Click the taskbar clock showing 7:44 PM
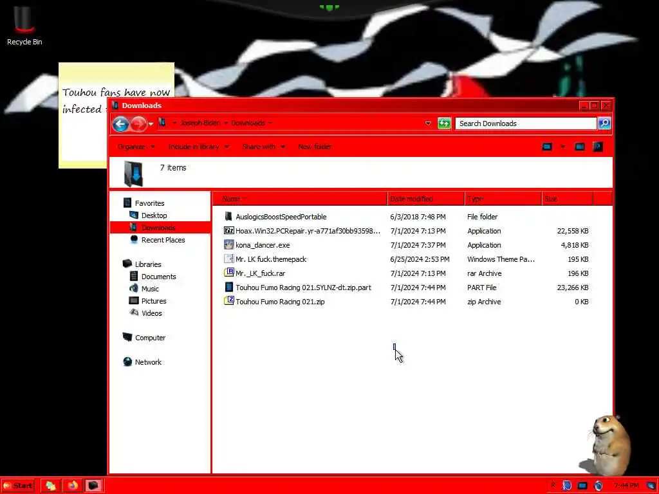This screenshot has height=494, width=659. click(x=626, y=486)
